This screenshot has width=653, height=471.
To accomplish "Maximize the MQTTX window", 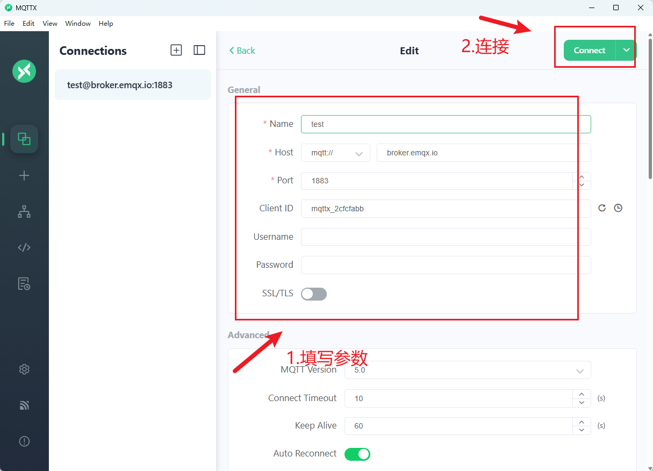I will 616,8.
